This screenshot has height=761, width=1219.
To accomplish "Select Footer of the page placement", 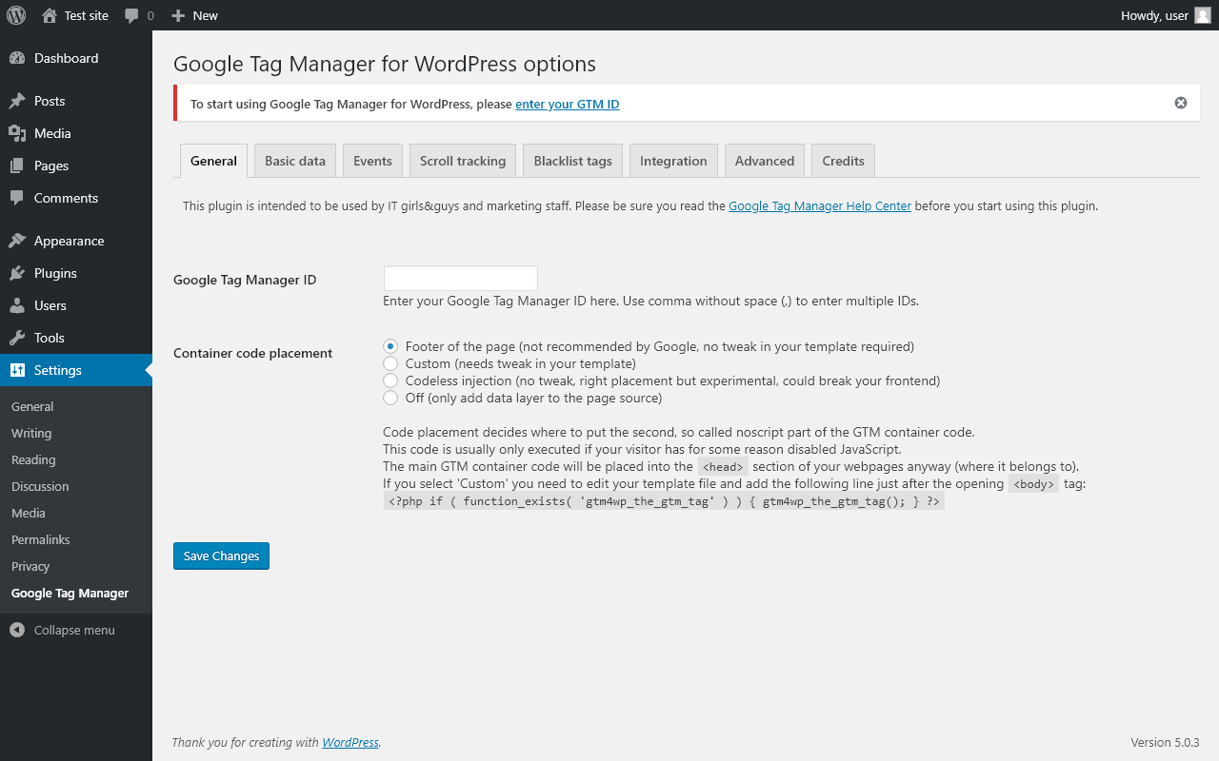I will [390, 346].
